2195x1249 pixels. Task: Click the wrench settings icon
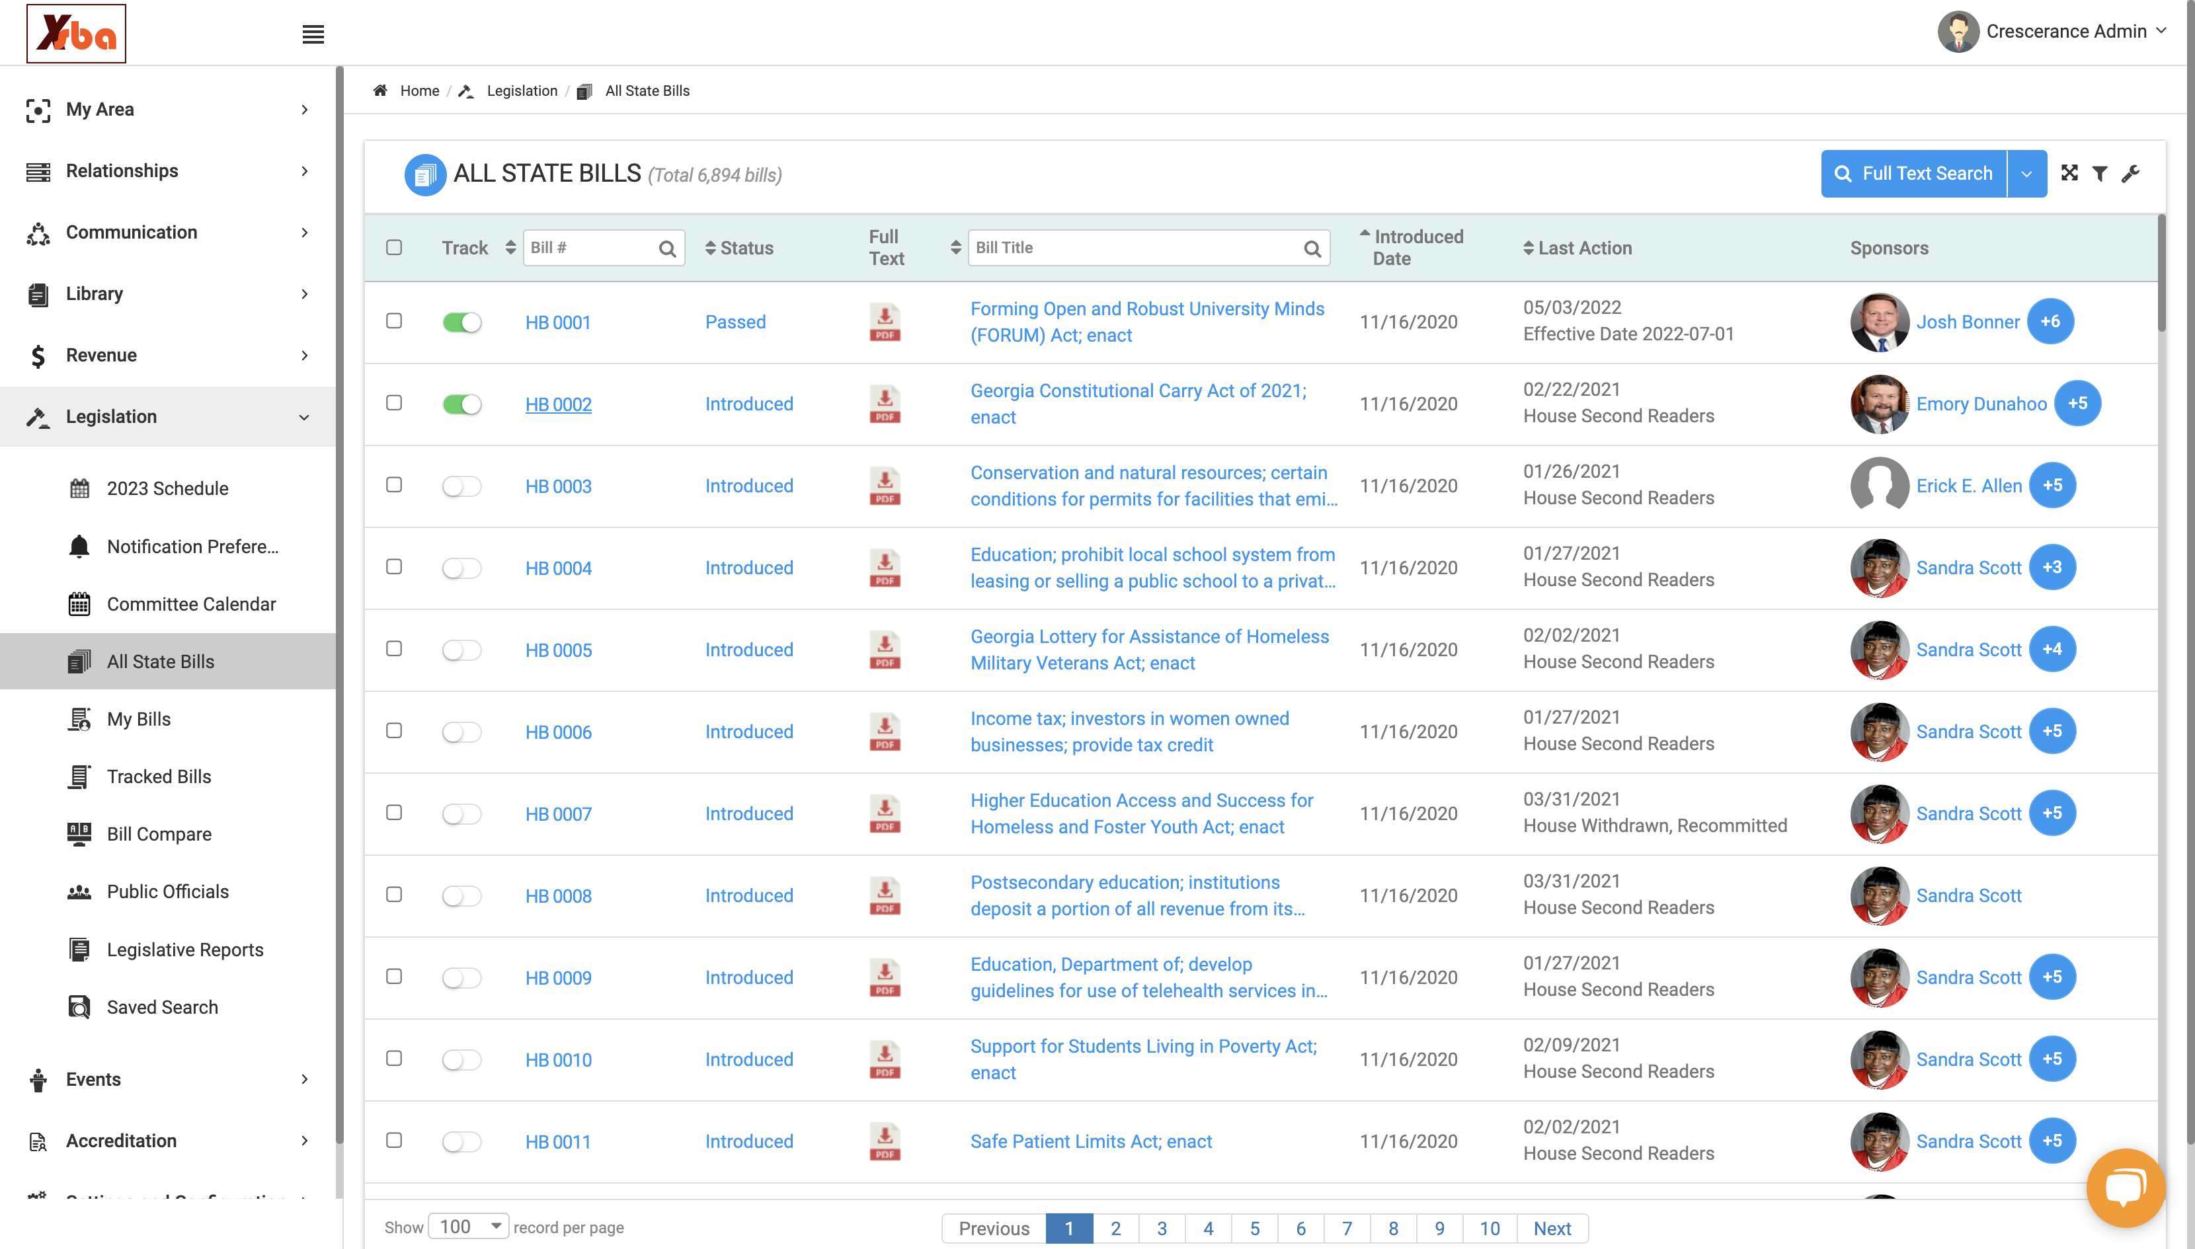click(2131, 173)
